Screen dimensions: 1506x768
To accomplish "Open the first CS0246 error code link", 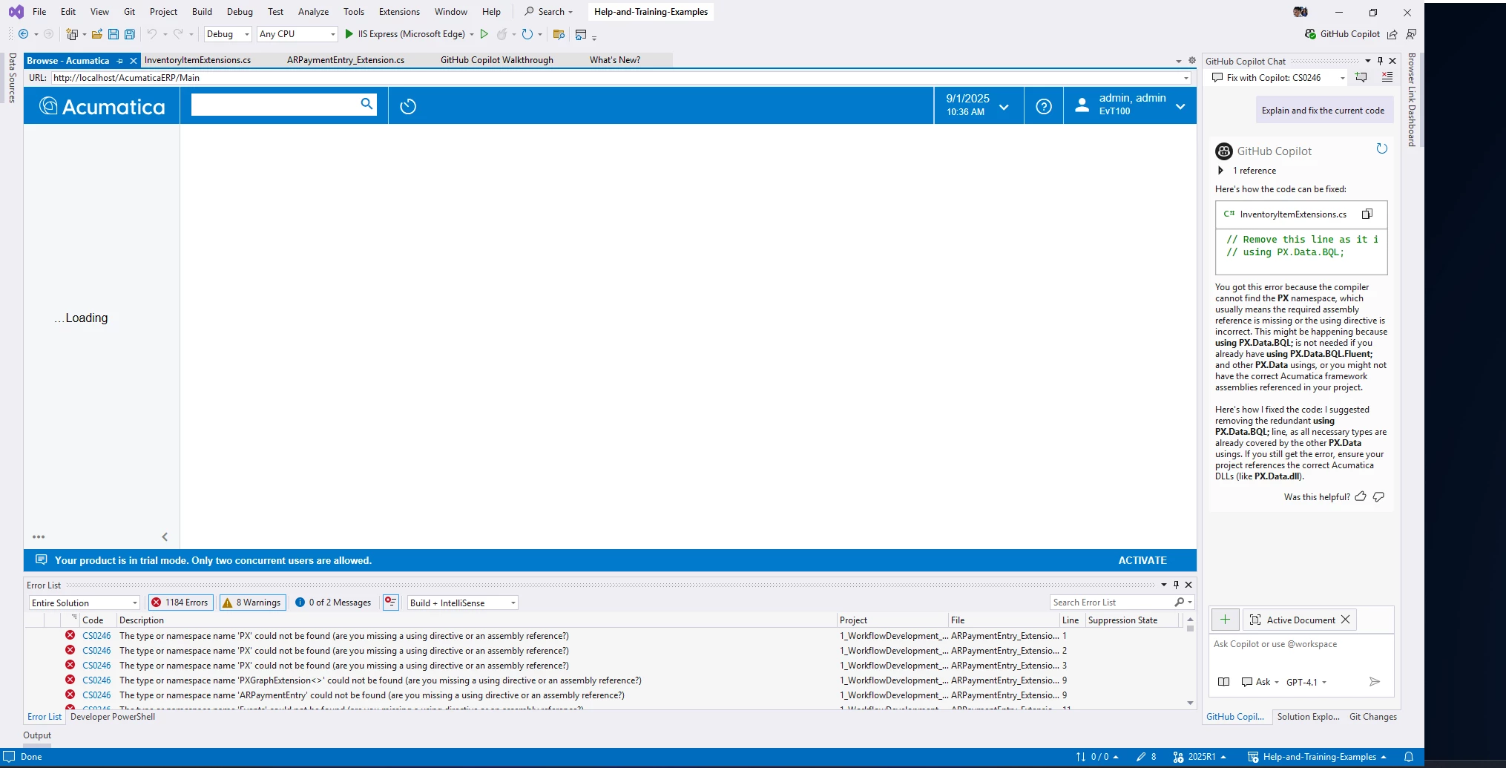I will 96,636.
